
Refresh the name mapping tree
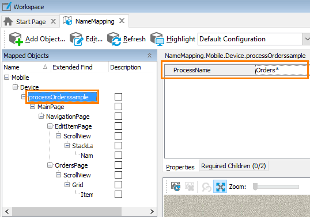point(126,39)
